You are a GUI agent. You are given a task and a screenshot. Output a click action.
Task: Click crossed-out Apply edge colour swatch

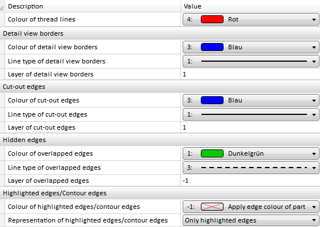212,207
